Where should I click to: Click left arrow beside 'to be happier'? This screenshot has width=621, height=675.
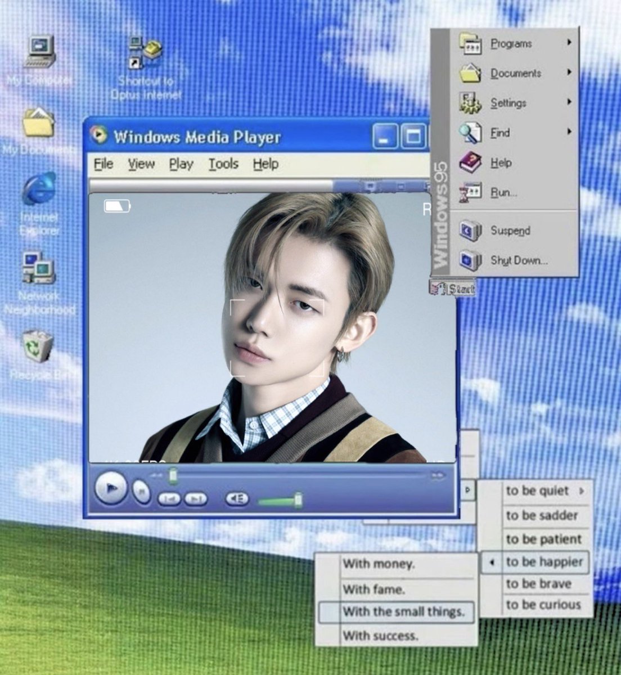coord(492,562)
